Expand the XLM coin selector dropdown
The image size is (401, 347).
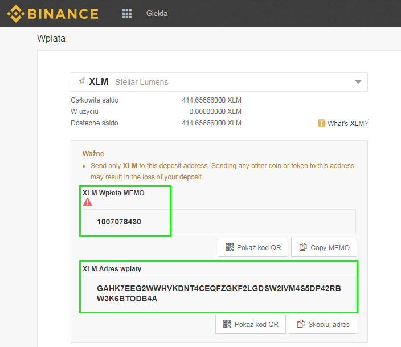coord(219,82)
